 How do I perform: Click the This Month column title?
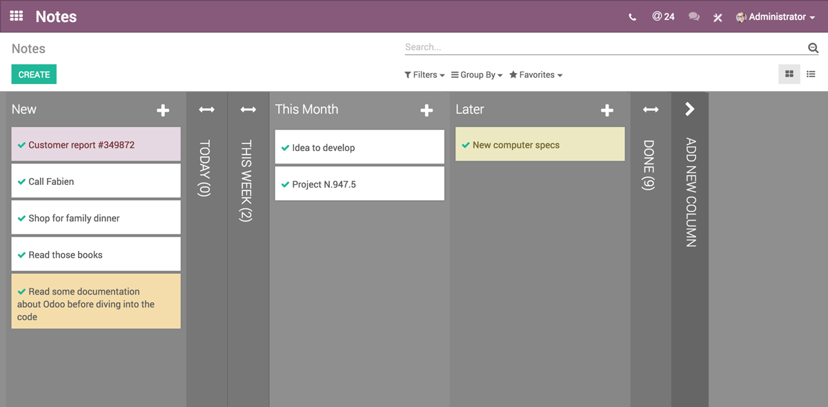[x=307, y=110]
